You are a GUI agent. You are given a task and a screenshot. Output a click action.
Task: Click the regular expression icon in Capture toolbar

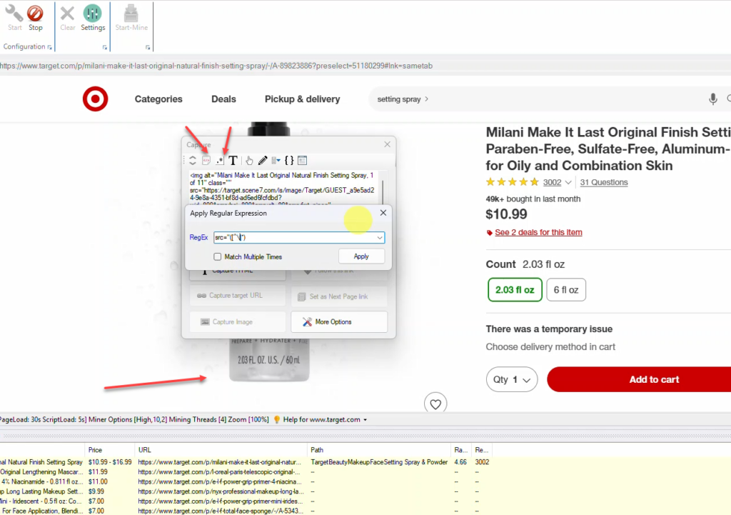coord(220,161)
